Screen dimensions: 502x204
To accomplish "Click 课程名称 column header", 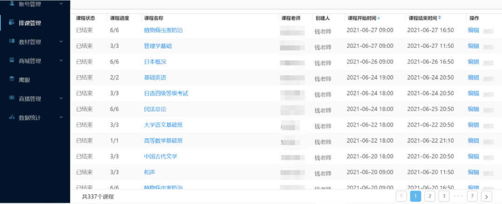I will tap(154, 18).
